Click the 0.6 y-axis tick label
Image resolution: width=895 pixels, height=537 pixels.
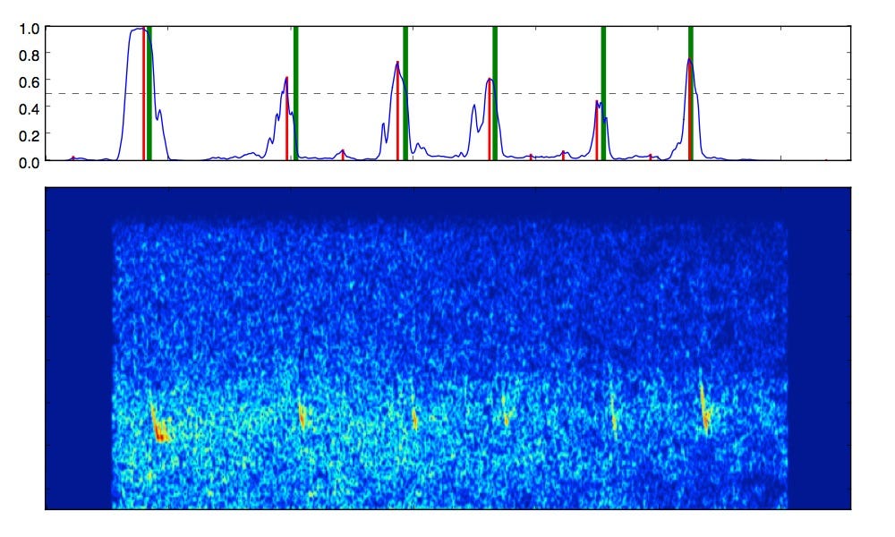tap(30, 82)
